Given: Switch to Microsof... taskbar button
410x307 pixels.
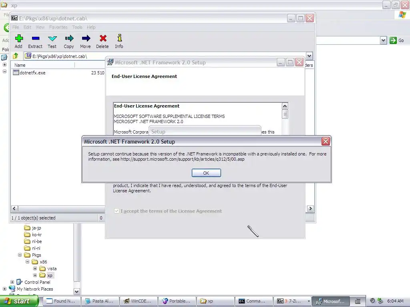Looking at the screenshot, I should [331, 301].
